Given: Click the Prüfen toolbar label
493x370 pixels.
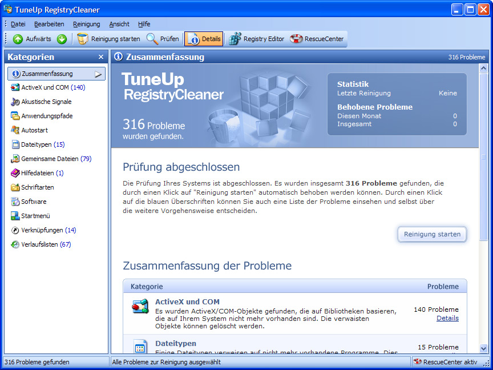Looking at the screenshot, I should (169, 39).
